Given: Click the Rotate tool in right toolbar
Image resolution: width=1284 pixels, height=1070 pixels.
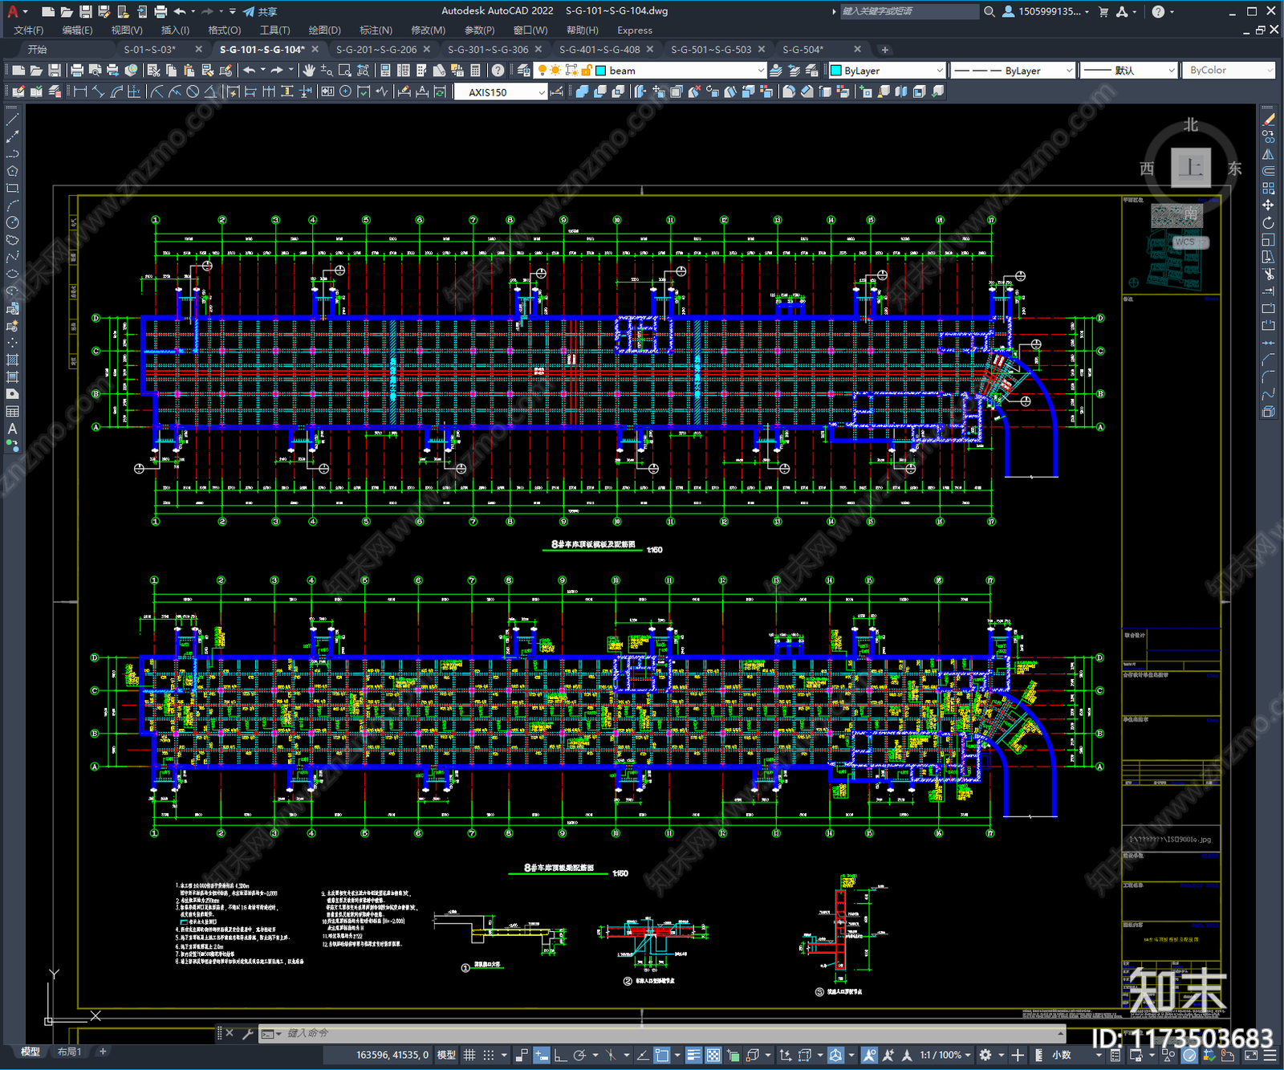Looking at the screenshot, I should click(x=1268, y=222).
